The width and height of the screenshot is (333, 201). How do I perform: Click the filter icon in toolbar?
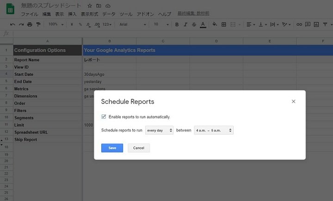pos(325,24)
